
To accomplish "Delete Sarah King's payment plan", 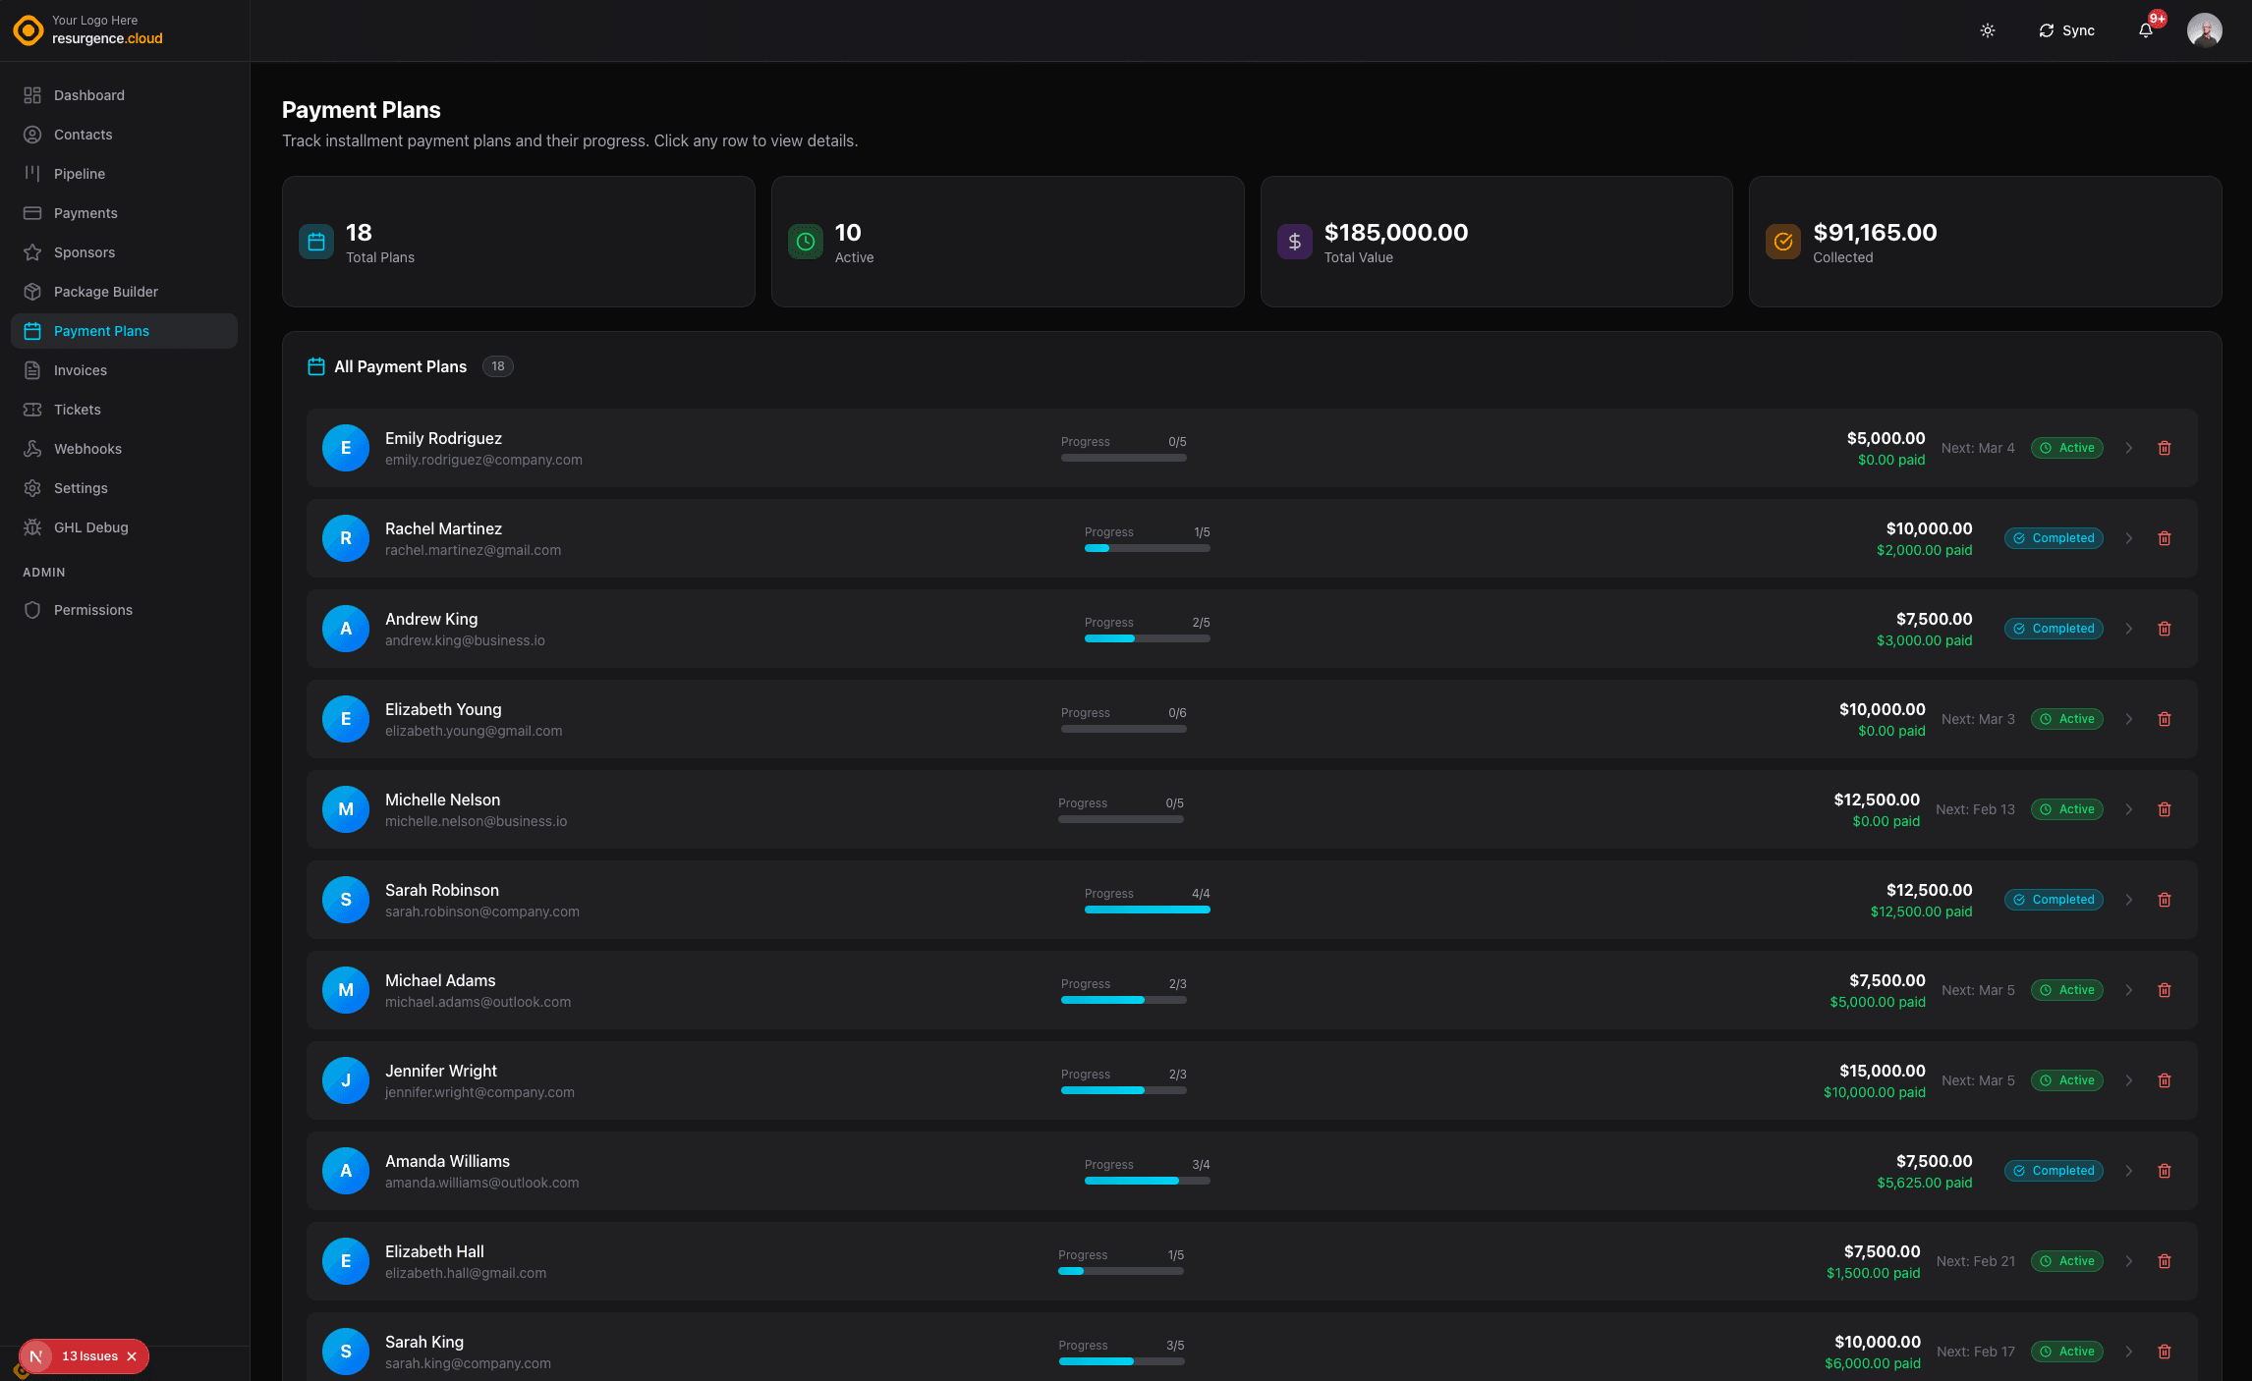I will 2165,1352.
